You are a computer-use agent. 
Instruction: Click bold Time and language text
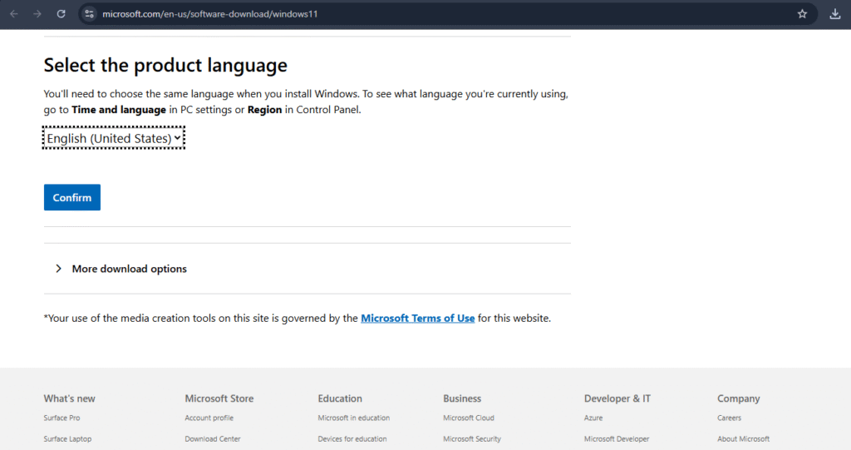(119, 110)
